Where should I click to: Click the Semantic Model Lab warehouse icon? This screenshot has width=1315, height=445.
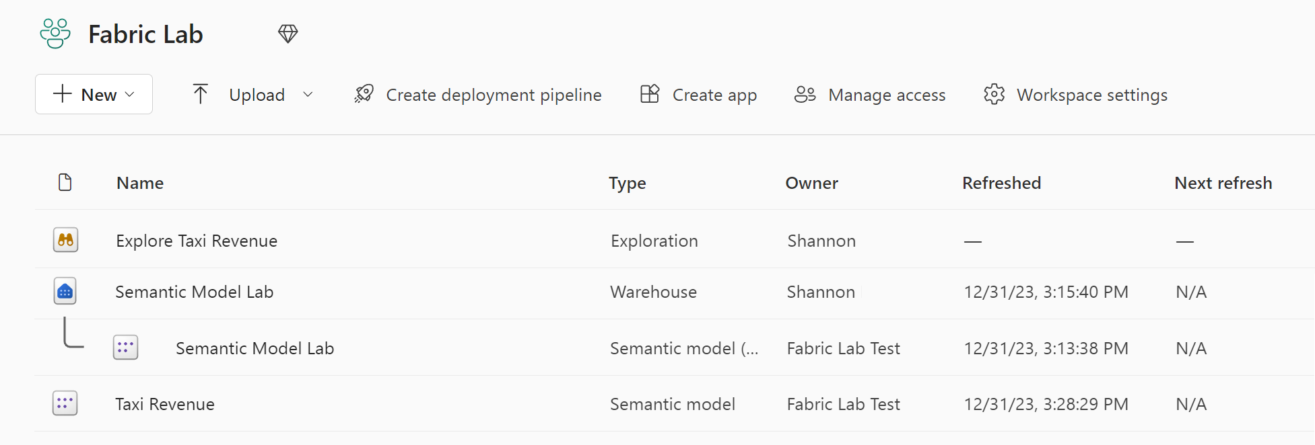(65, 291)
